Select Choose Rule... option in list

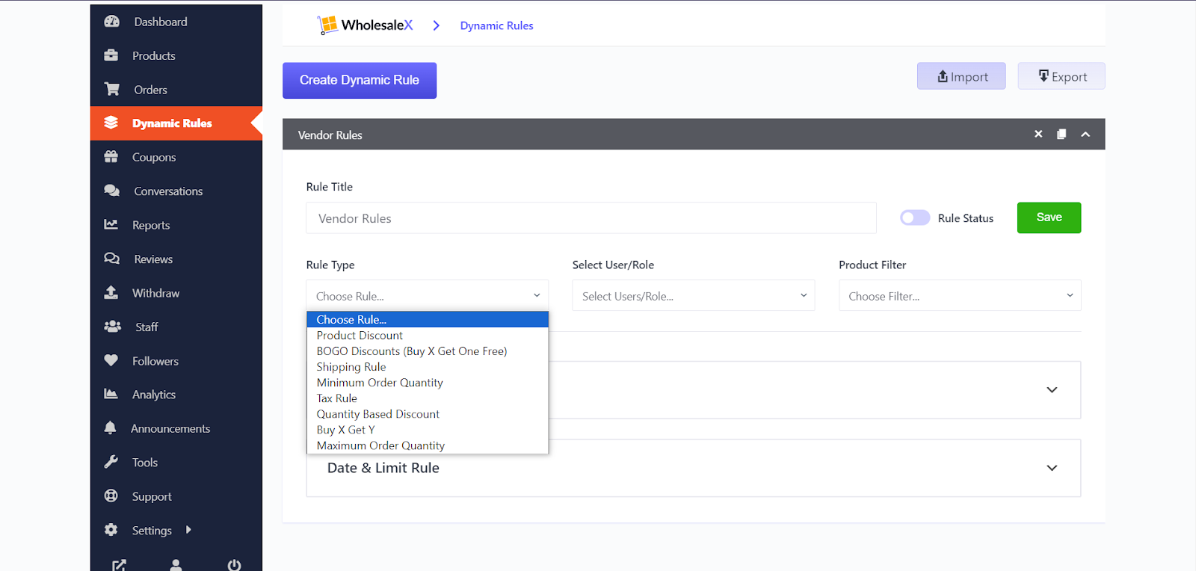pos(428,320)
